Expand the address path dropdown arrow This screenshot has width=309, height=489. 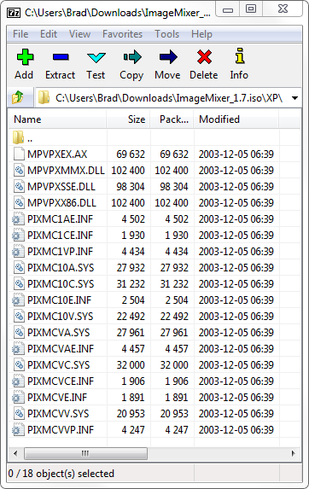(294, 98)
